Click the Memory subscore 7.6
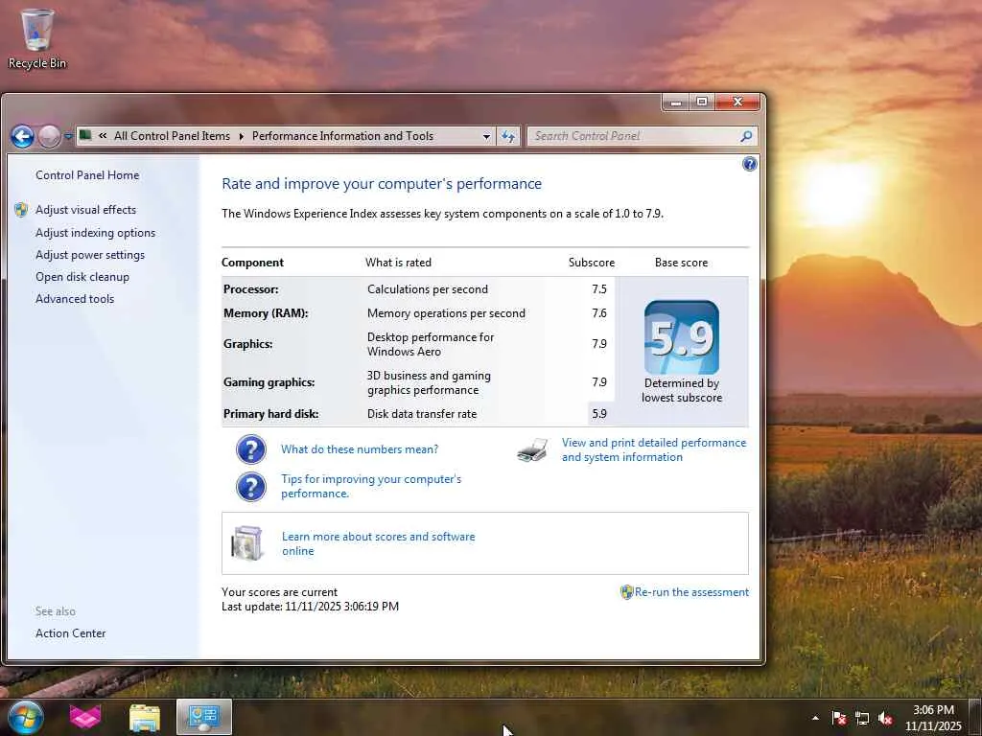 pos(599,313)
